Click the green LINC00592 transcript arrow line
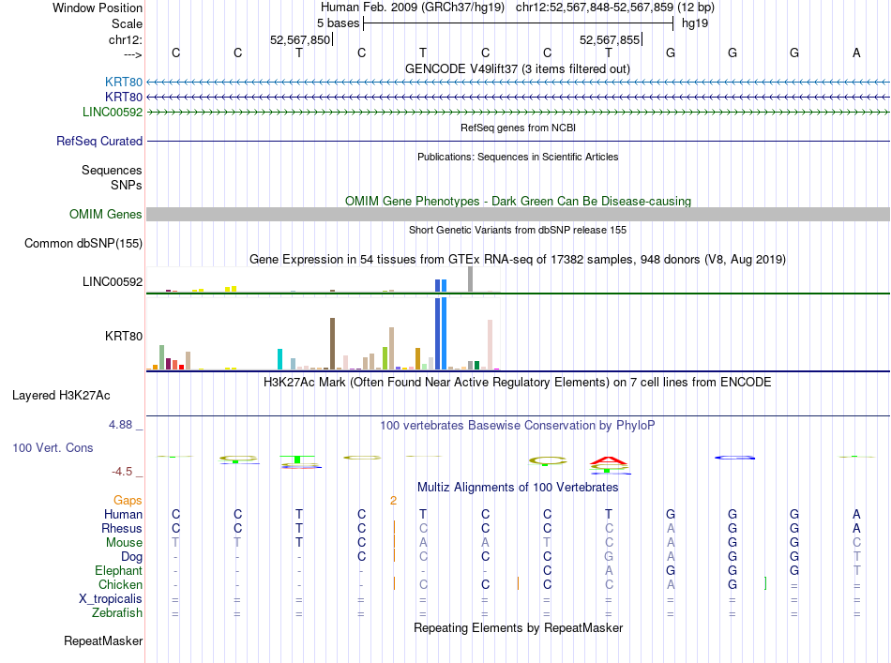Viewport: 891px width, 663px height. click(518, 113)
